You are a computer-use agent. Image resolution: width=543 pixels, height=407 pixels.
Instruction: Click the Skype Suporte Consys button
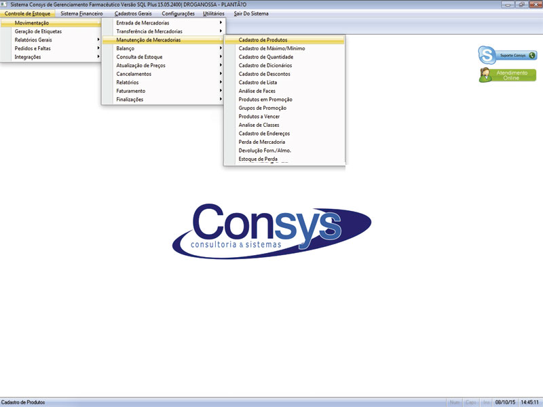508,55
